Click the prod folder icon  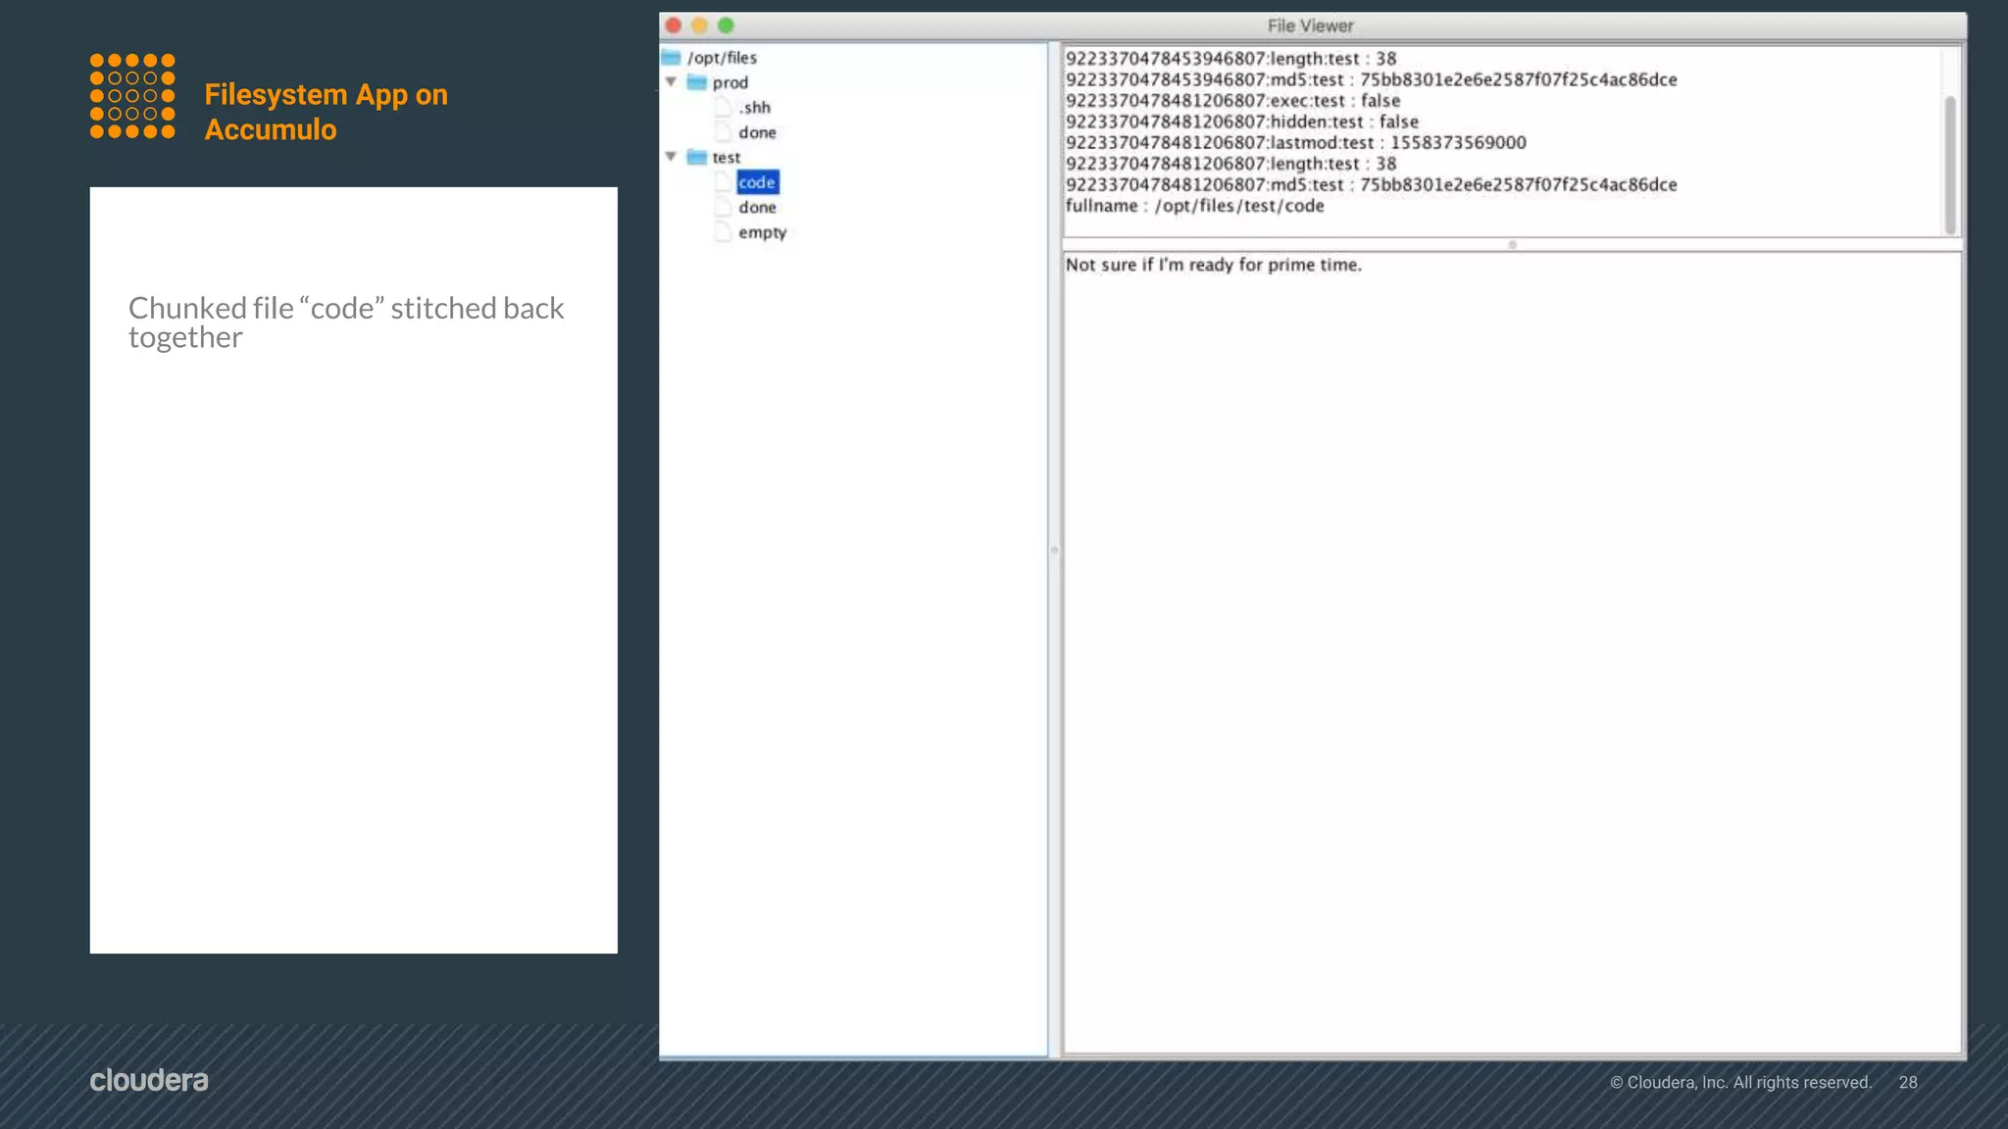coord(697,82)
